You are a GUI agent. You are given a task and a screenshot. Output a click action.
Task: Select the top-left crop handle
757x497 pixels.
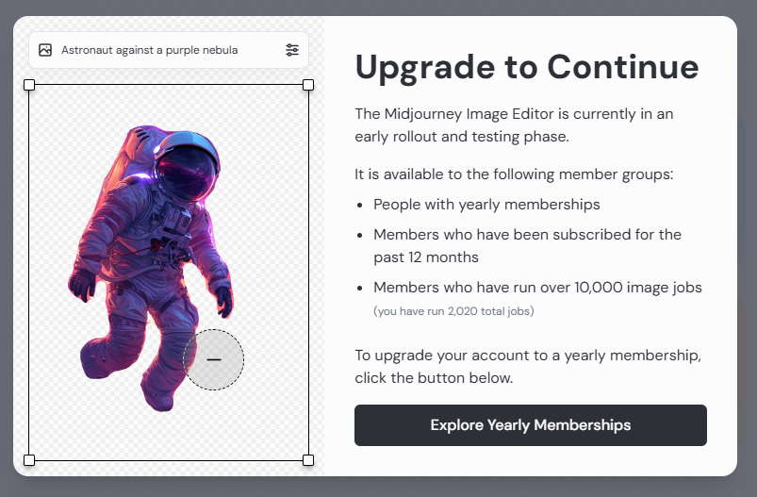29,85
